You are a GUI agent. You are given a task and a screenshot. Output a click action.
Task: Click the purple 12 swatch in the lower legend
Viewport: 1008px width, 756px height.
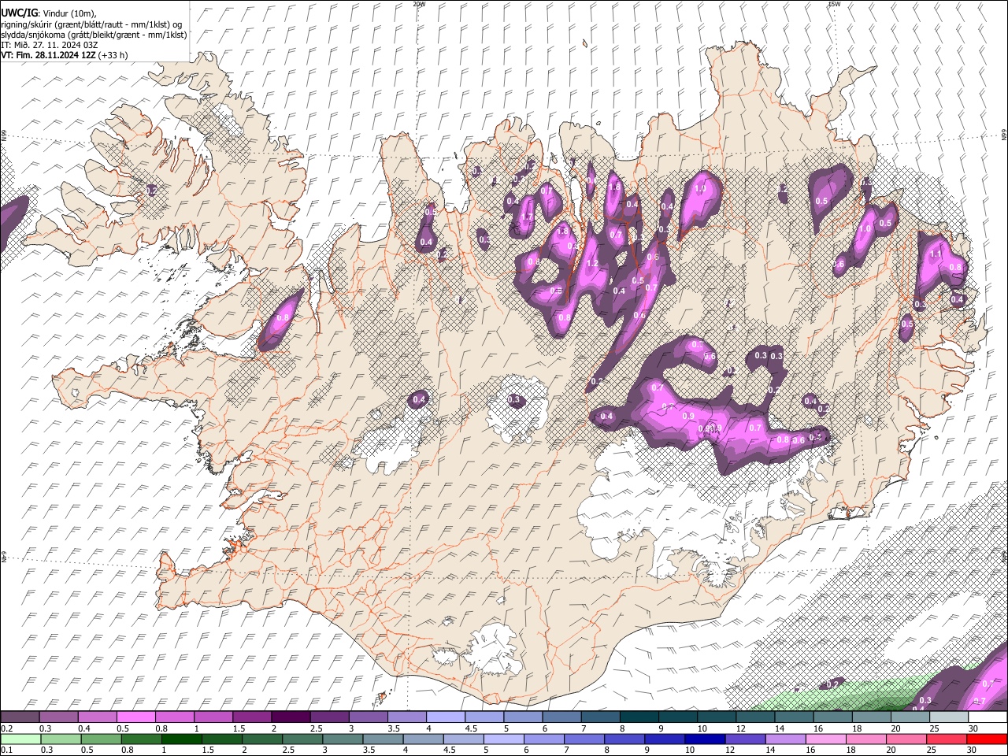[746, 739]
